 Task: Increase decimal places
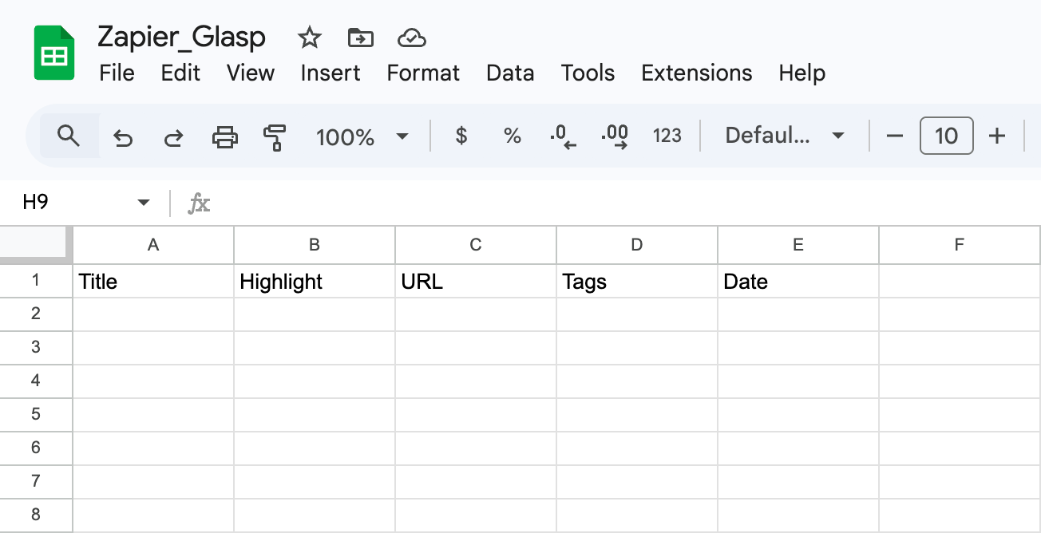click(614, 137)
